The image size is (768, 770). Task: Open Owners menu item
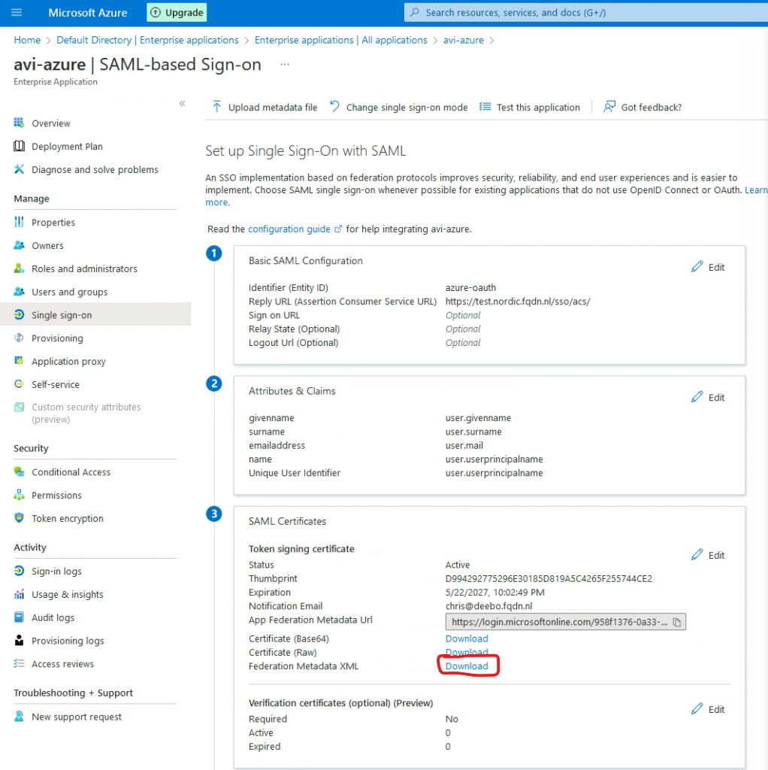coord(47,246)
